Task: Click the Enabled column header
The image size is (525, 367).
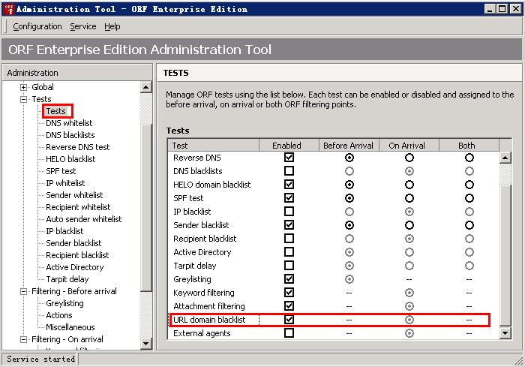Action: tap(287, 146)
